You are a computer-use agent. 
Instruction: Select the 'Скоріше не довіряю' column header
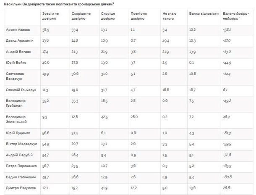tap(81, 16)
